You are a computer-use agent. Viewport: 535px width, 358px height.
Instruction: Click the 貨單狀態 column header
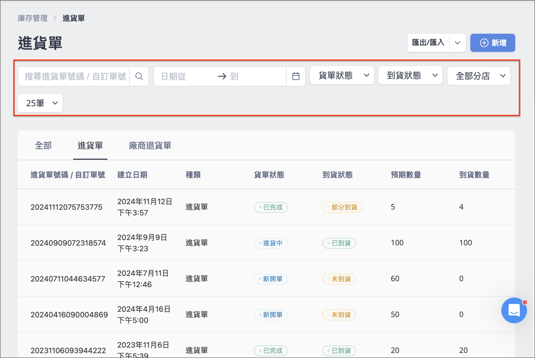tap(269, 175)
